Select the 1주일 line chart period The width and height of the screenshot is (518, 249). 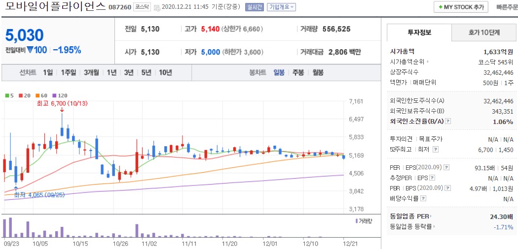point(69,72)
